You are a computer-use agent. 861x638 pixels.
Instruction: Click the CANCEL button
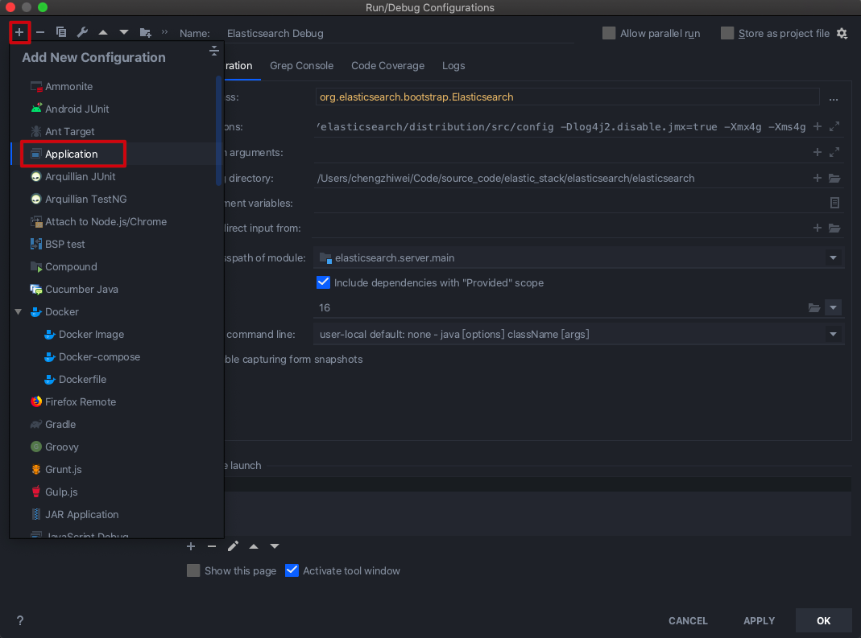click(x=688, y=620)
